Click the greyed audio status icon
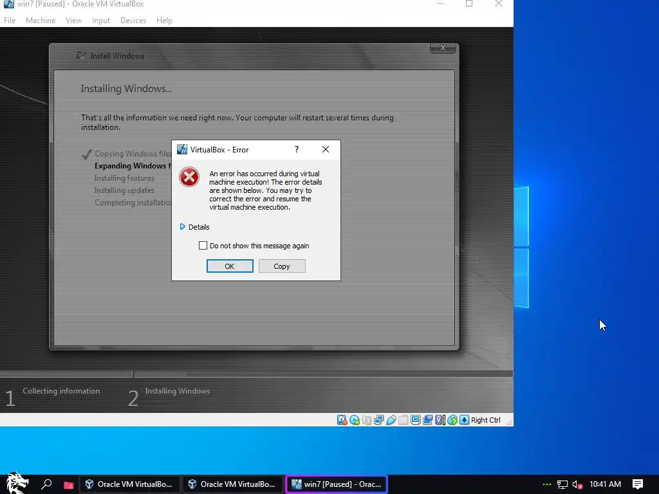 (x=366, y=420)
